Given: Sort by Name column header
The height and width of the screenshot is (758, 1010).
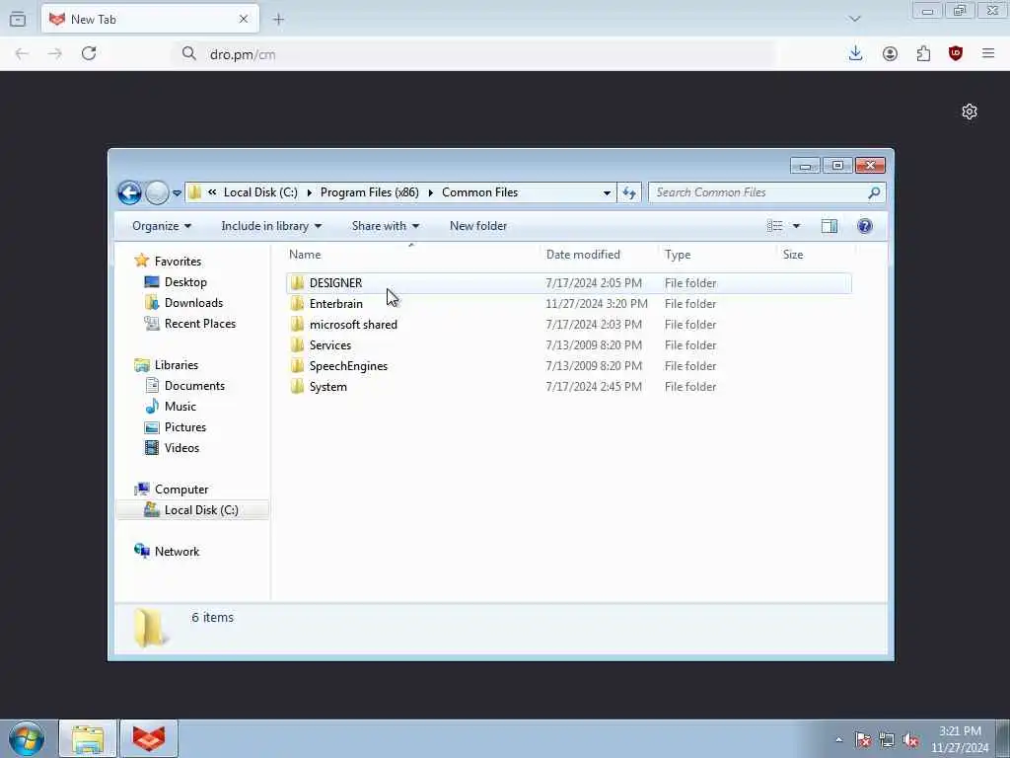Looking at the screenshot, I should 411,254.
